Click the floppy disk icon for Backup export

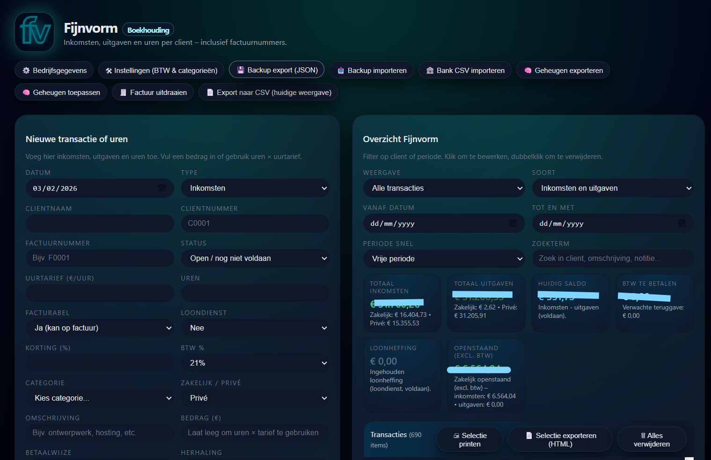pyautogui.click(x=241, y=70)
